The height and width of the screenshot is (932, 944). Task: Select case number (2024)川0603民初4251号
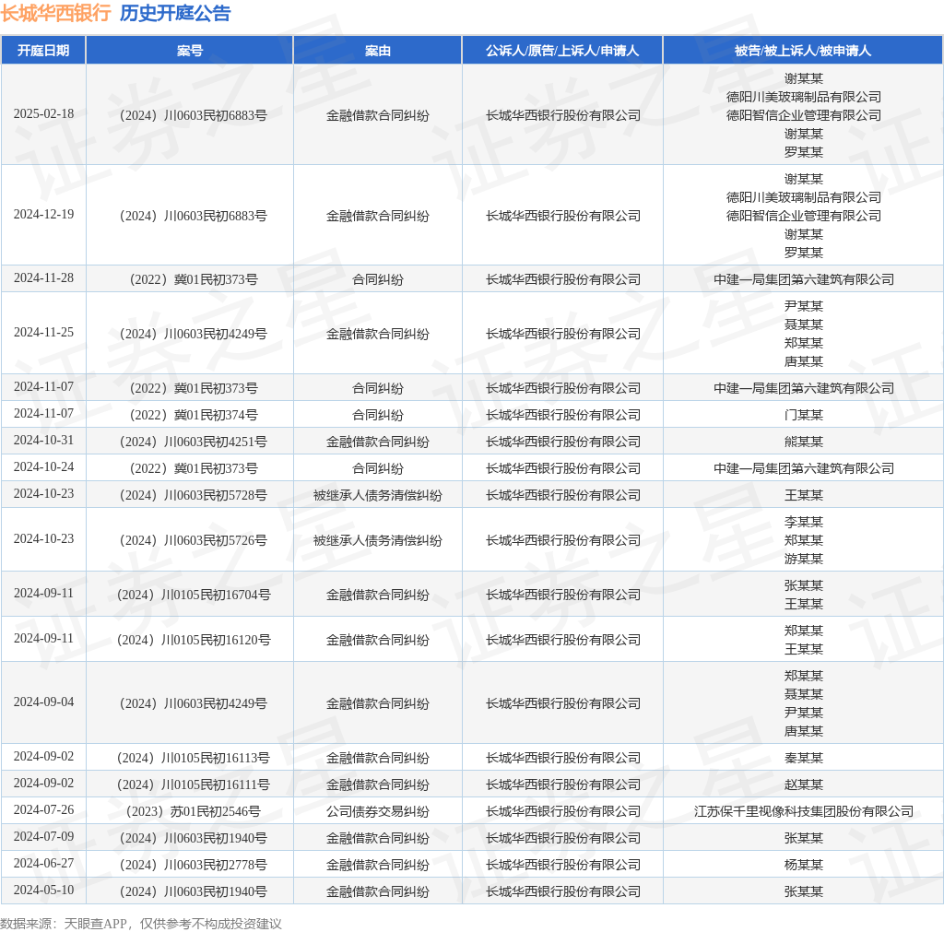[194, 442]
